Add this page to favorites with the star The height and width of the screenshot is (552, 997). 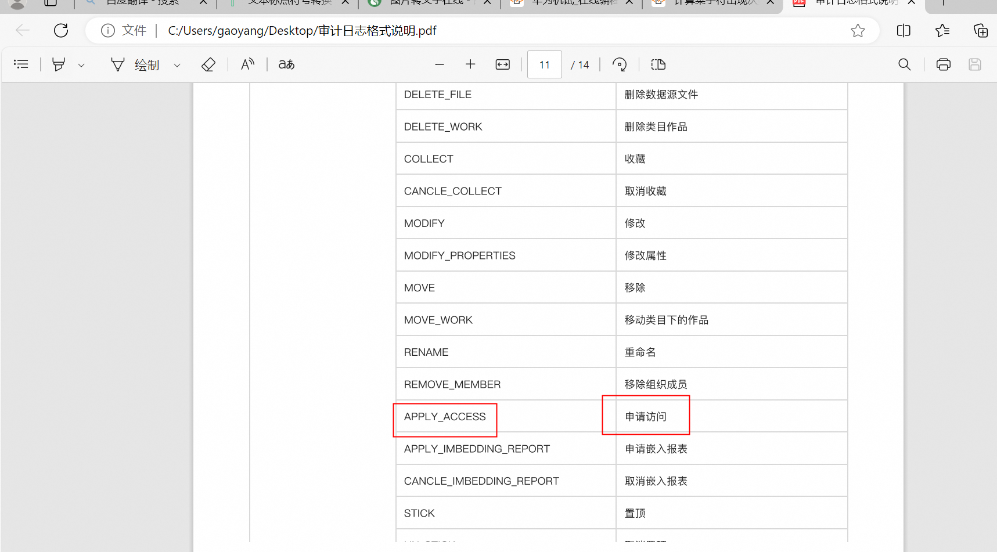pos(858,31)
